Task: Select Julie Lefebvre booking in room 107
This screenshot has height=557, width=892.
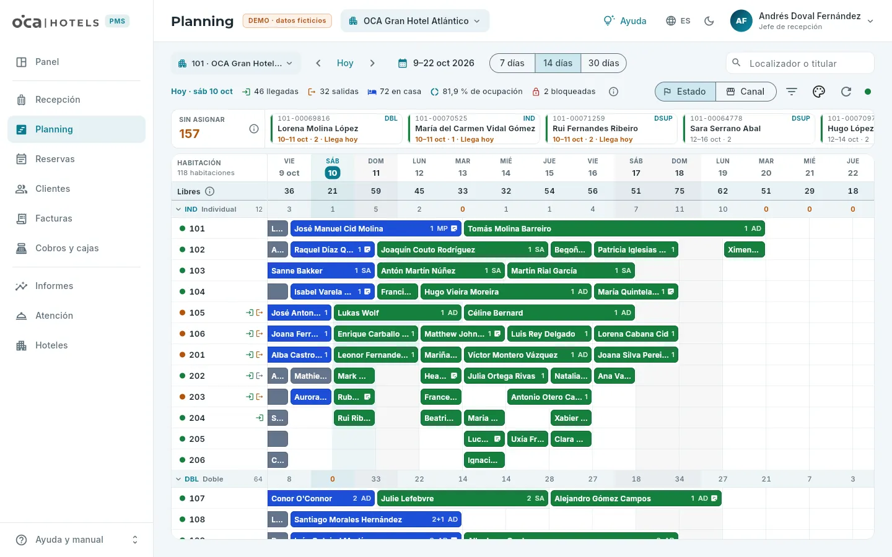Action: [x=463, y=498]
